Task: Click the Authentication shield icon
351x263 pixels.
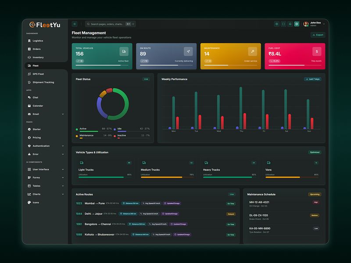Action: pos(29,146)
